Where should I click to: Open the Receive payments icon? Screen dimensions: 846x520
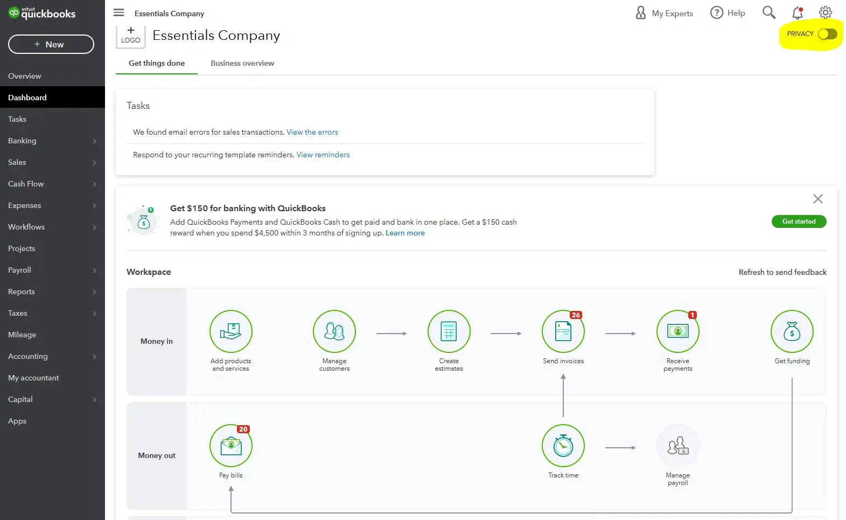pyautogui.click(x=677, y=331)
